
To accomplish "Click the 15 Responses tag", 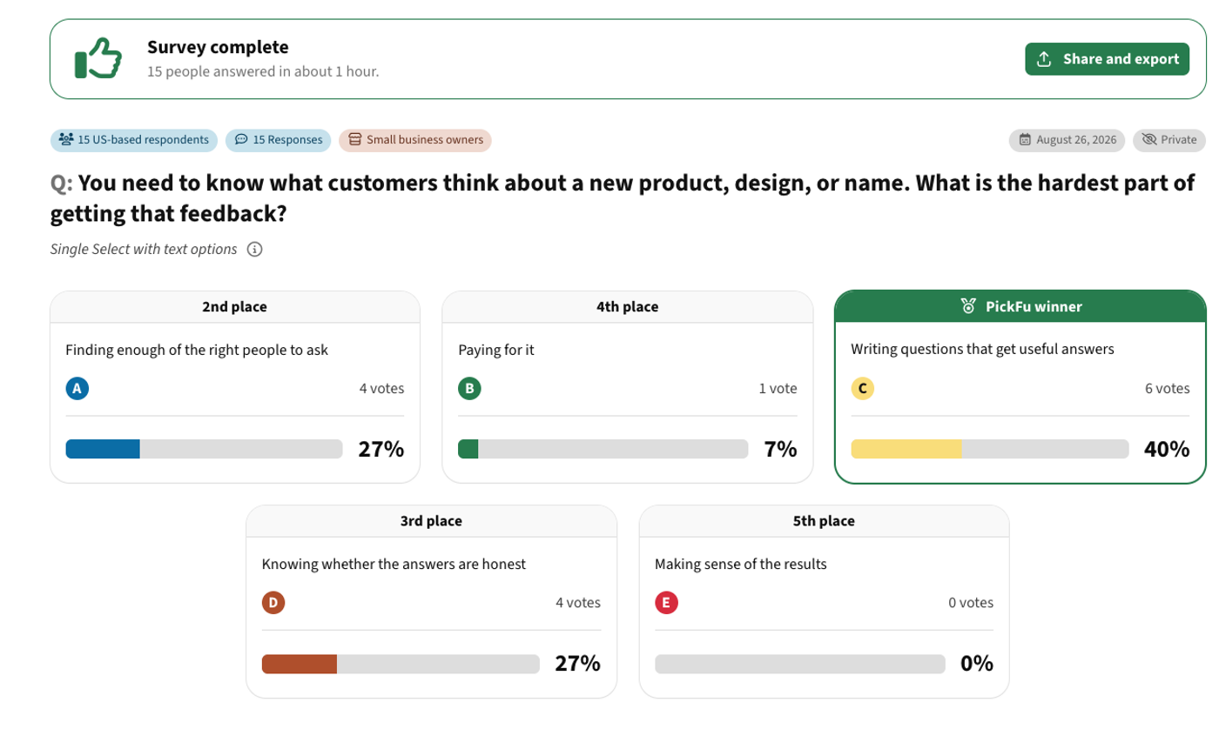I will coord(279,139).
